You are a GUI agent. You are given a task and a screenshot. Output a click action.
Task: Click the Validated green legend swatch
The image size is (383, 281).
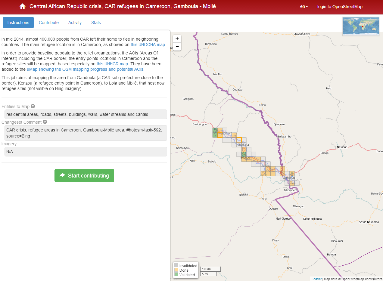coord(176,274)
